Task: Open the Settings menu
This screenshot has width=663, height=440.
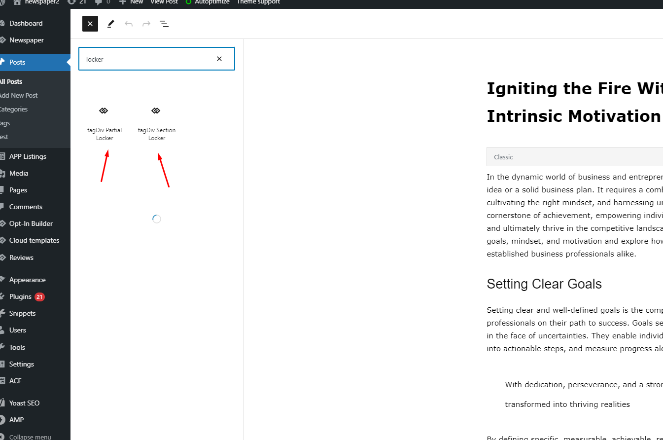Action: [22, 364]
